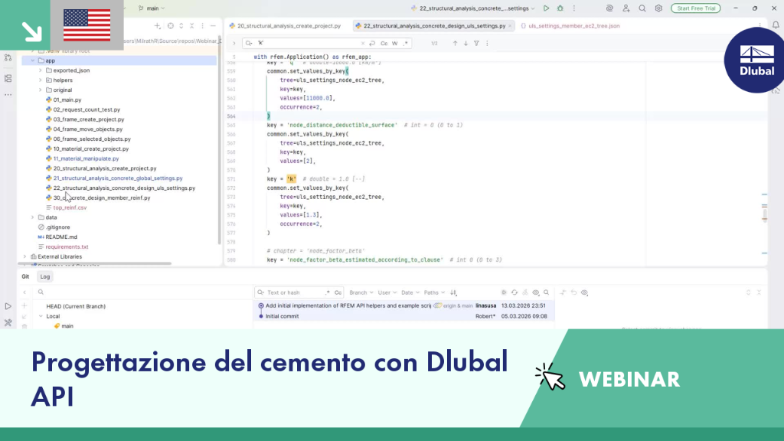784x441 pixels.
Task: Switch to 20_structural_analysis_create_project.py tab
Action: pos(285,25)
